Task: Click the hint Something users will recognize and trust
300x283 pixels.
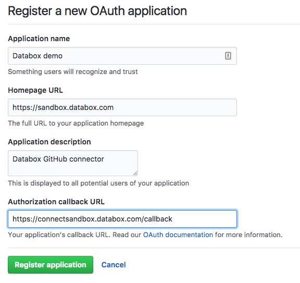Action: pyautogui.click(x=73, y=71)
